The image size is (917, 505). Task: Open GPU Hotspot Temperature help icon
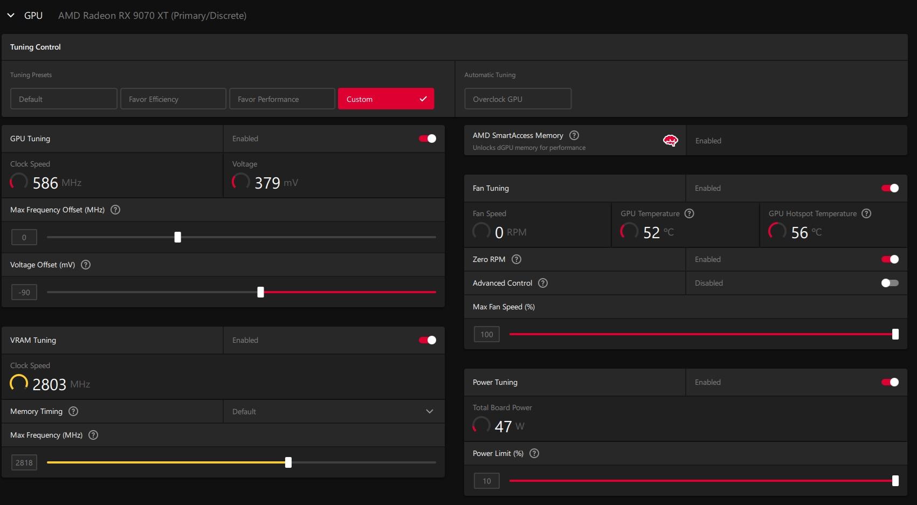pyautogui.click(x=866, y=213)
